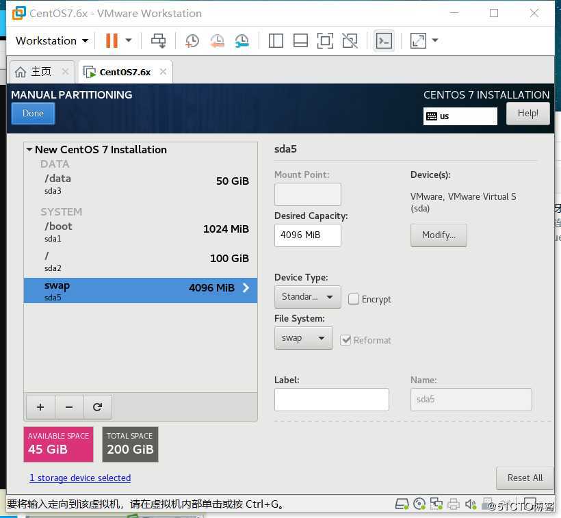Select the /data sda3 partition

(140, 184)
